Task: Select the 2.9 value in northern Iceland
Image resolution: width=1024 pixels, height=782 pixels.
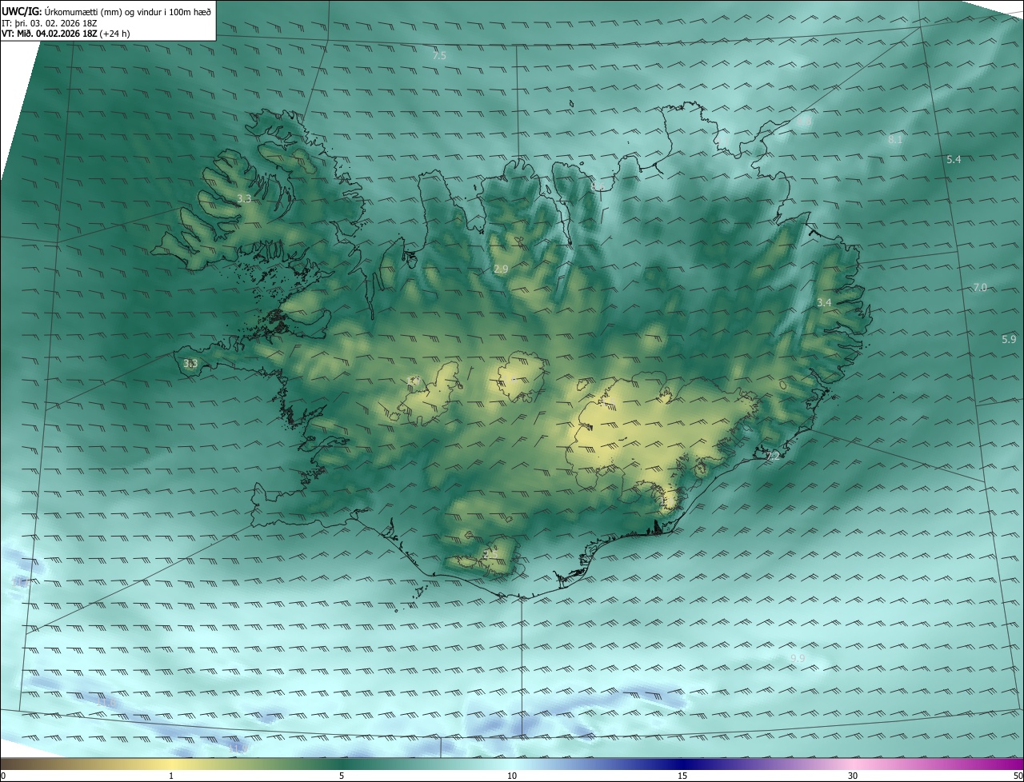Action: click(501, 269)
